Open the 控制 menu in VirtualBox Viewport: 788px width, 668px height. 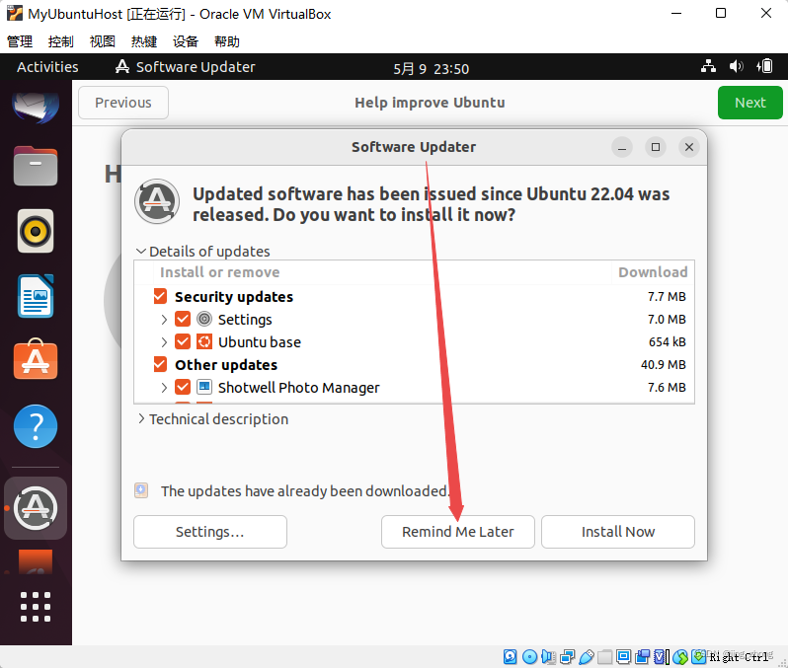(x=61, y=41)
